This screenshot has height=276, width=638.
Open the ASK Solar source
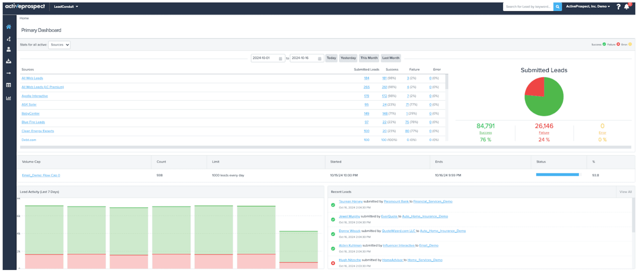pos(29,105)
